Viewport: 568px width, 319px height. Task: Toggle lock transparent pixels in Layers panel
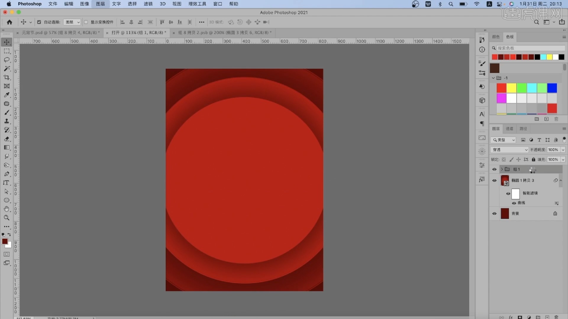tap(504, 159)
